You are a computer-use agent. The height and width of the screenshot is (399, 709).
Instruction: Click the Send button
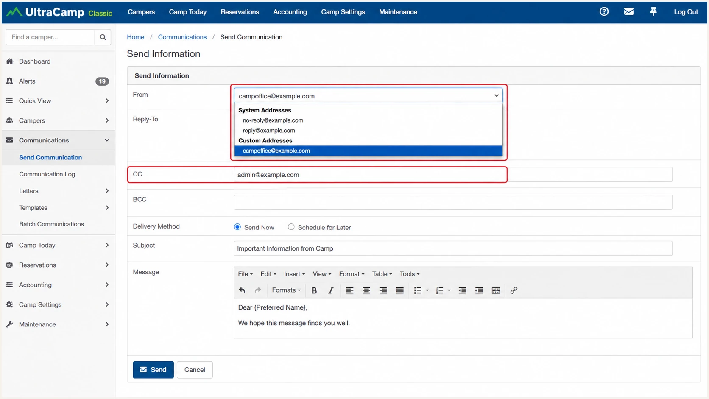tap(153, 370)
